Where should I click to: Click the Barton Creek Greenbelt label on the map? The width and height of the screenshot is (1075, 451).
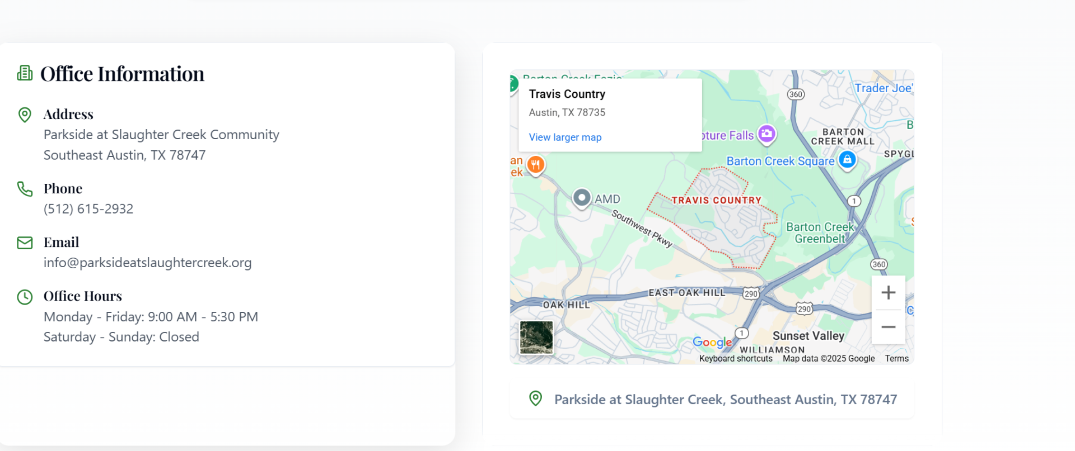coord(820,233)
